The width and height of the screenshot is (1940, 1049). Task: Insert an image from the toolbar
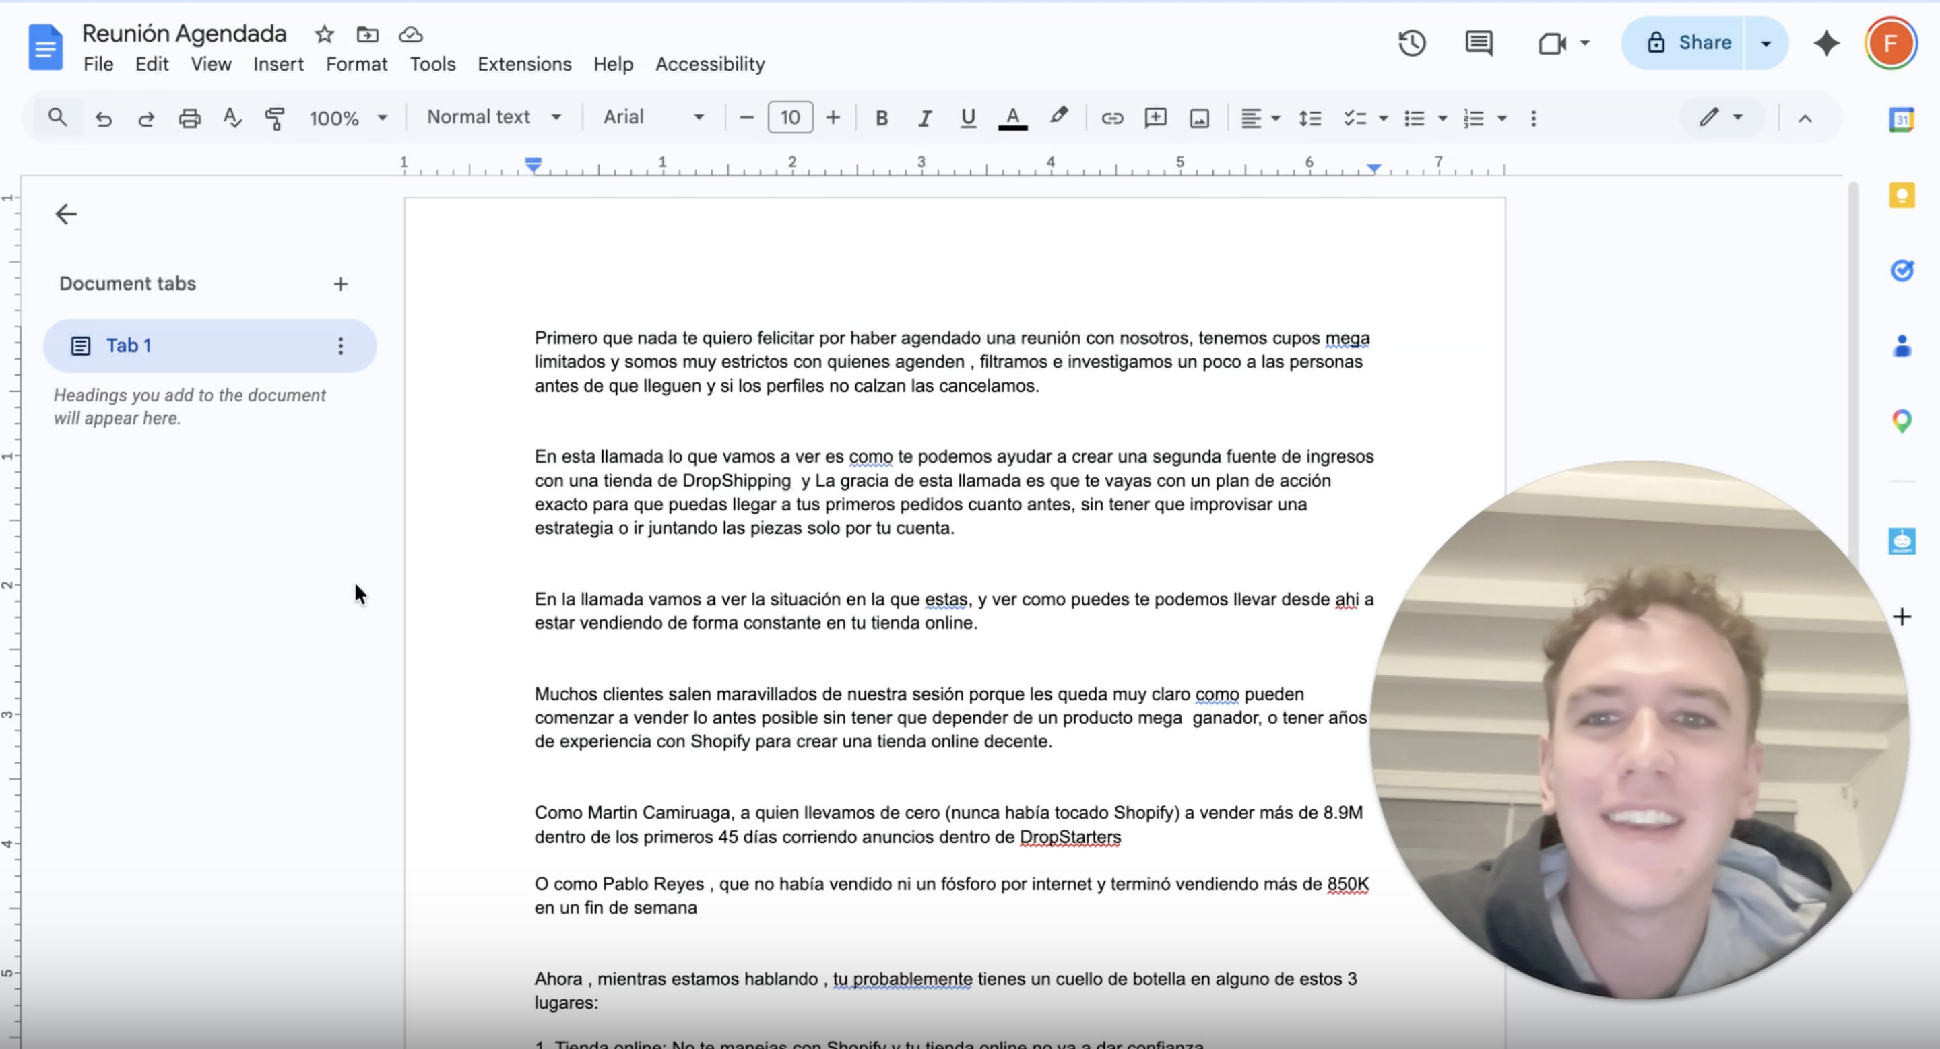coord(1200,118)
